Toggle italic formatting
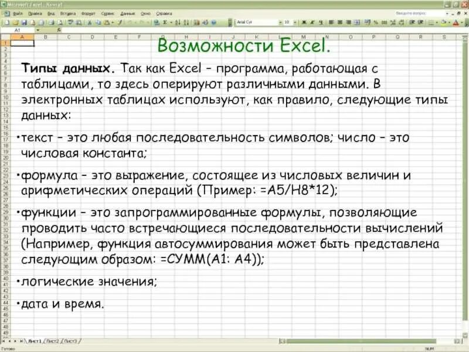The width and height of the screenshot is (469, 352). coord(312,22)
